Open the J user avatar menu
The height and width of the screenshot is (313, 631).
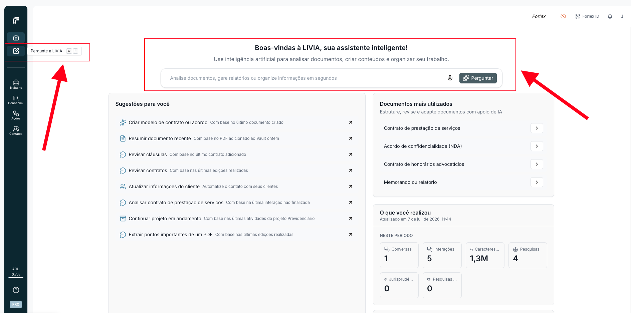(622, 16)
